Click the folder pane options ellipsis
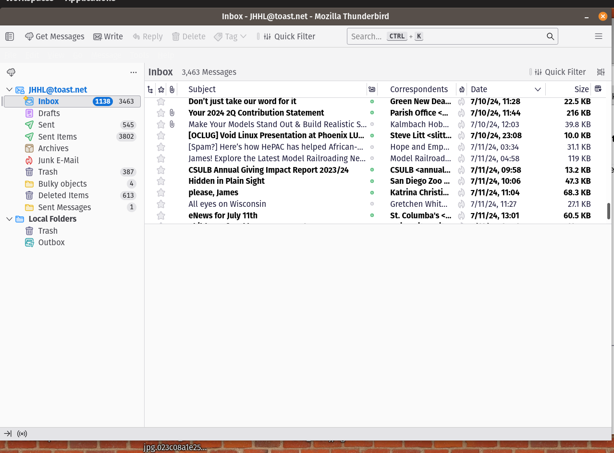Image resolution: width=614 pixels, height=453 pixels. [134, 72]
